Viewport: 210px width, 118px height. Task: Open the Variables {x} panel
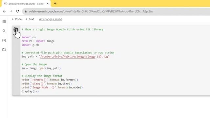pos(4,40)
